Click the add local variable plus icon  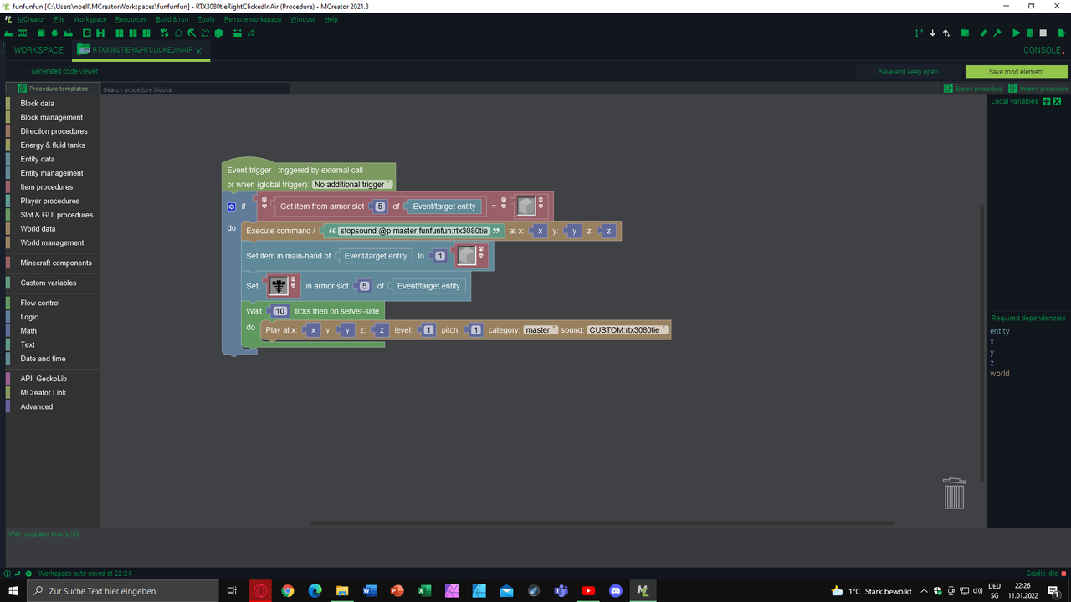pyautogui.click(x=1046, y=101)
